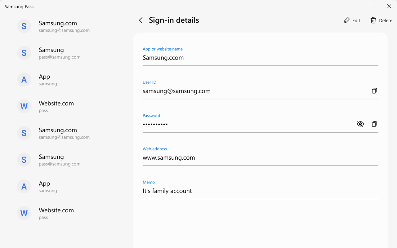
Task: Select the first Samsung pass@samsung.com entry
Action: point(60,53)
